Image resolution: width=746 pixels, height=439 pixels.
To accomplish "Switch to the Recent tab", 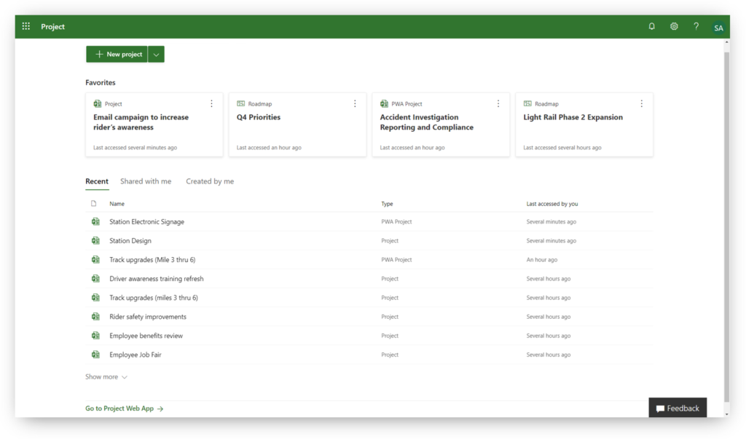I will pyautogui.click(x=97, y=181).
